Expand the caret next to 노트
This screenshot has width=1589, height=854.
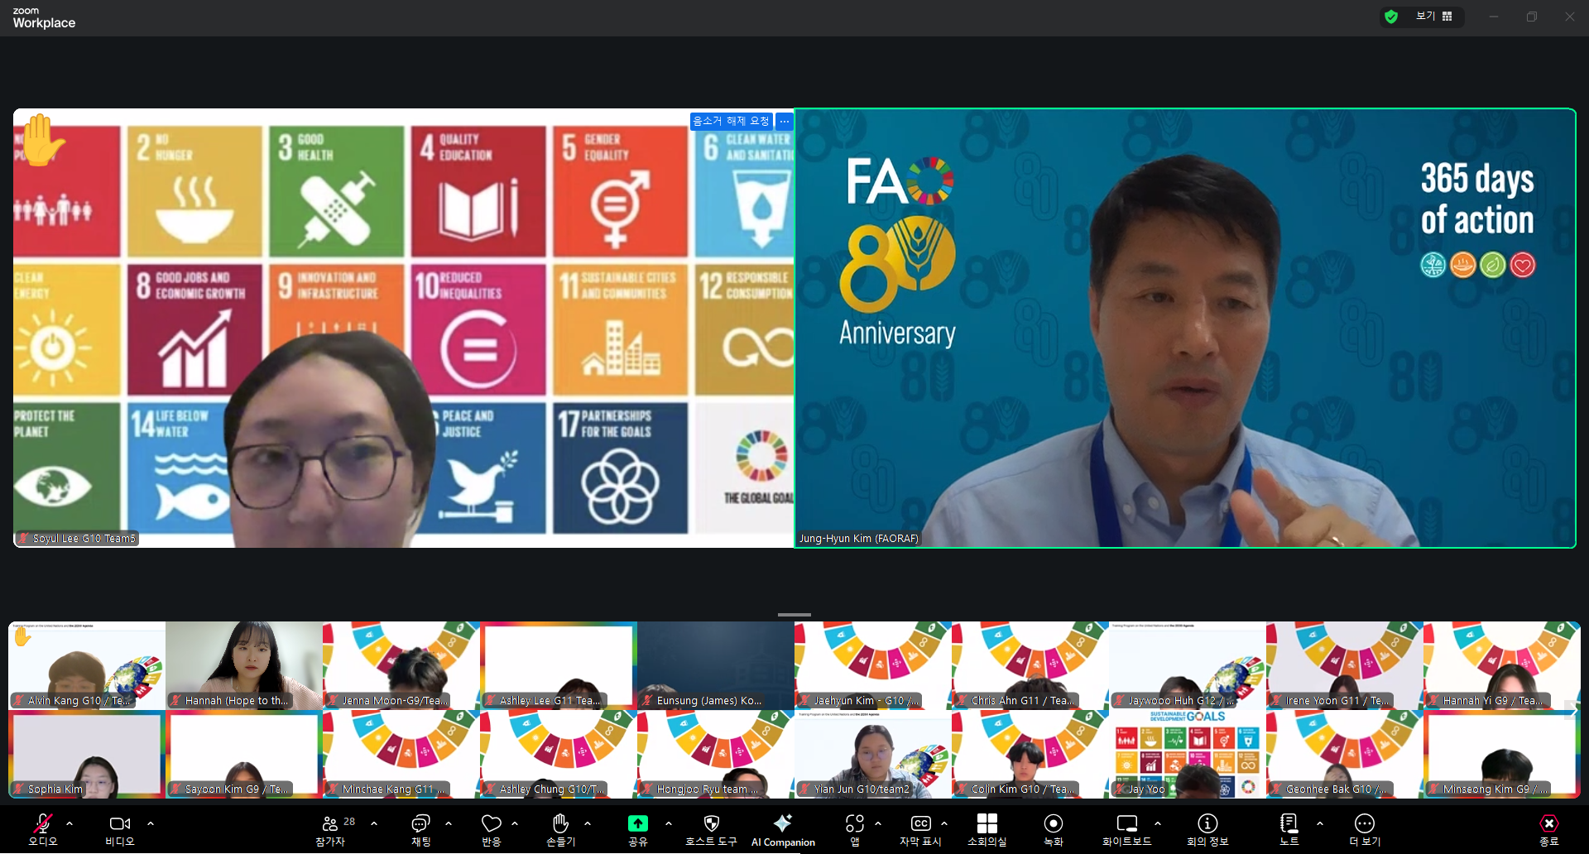click(1320, 823)
